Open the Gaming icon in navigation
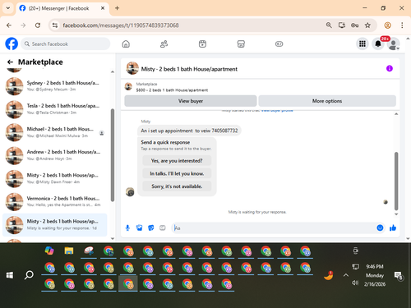 pos(279,44)
